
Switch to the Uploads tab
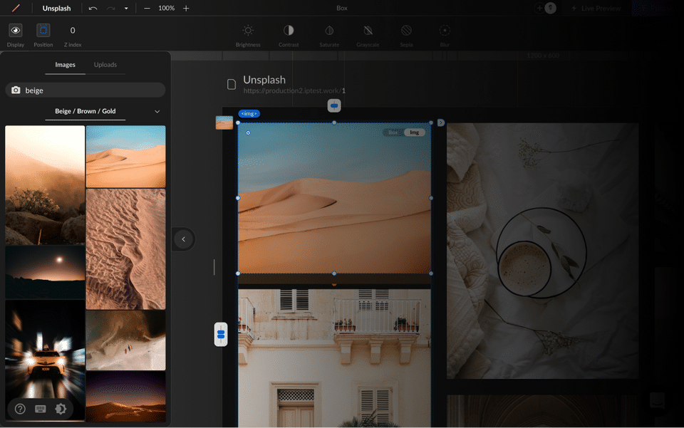(x=105, y=65)
